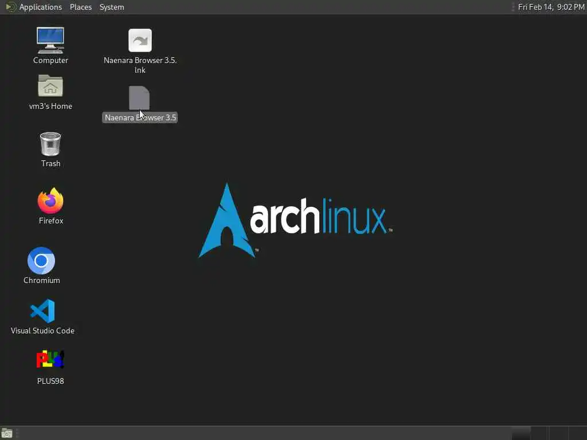Open the Applications menu
587x440 pixels.
click(x=41, y=7)
